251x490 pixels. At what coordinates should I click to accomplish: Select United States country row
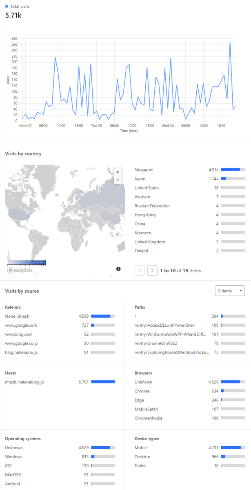pyautogui.click(x=190, y=188)
